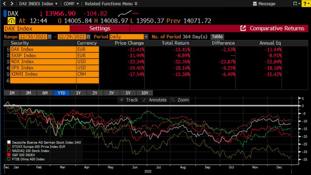This screenshot has width=311, height=175.
Task: Click DAX last price 13966.90
Action: tap(60, 13)
